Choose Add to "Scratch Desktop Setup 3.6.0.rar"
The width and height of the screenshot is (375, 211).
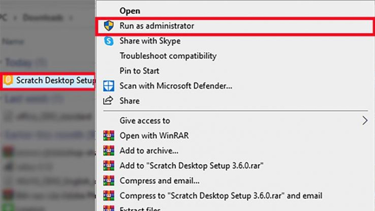click(x=191, y=166)
